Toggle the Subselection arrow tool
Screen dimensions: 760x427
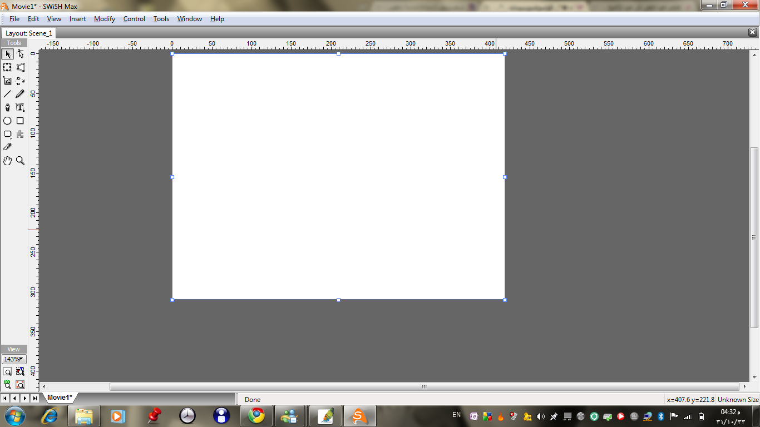click(x=20, y=54)
